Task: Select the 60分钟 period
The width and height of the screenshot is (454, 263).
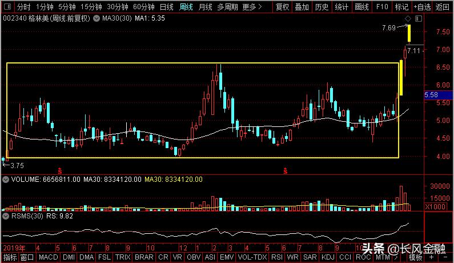Action: coord(144,7)
